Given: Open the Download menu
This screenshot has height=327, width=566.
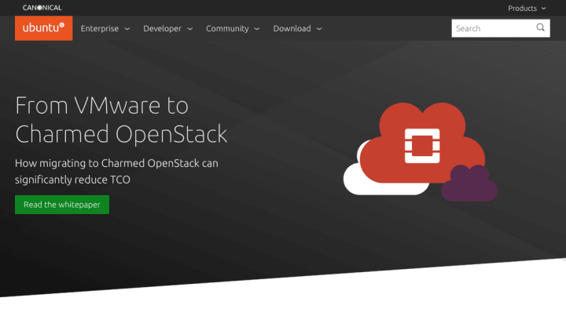Looking at the screenshot, I should (297, 28).
